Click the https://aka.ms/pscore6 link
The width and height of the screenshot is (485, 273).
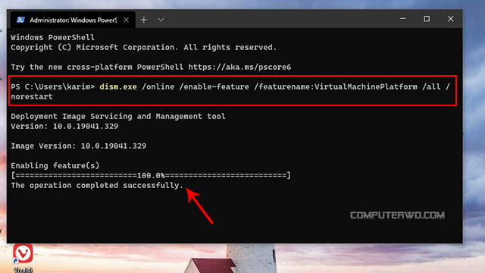239,67
